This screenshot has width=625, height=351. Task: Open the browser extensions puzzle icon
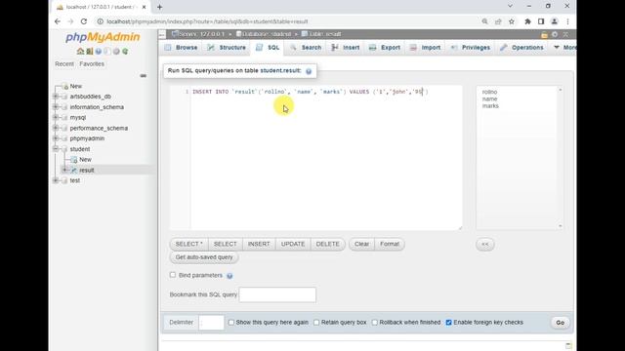(x=527, y=21)
